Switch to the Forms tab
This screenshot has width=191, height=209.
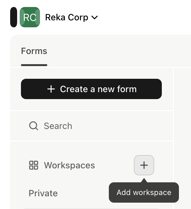click(x=34, y=51)
